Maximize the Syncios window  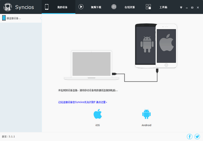pos(192,7)
